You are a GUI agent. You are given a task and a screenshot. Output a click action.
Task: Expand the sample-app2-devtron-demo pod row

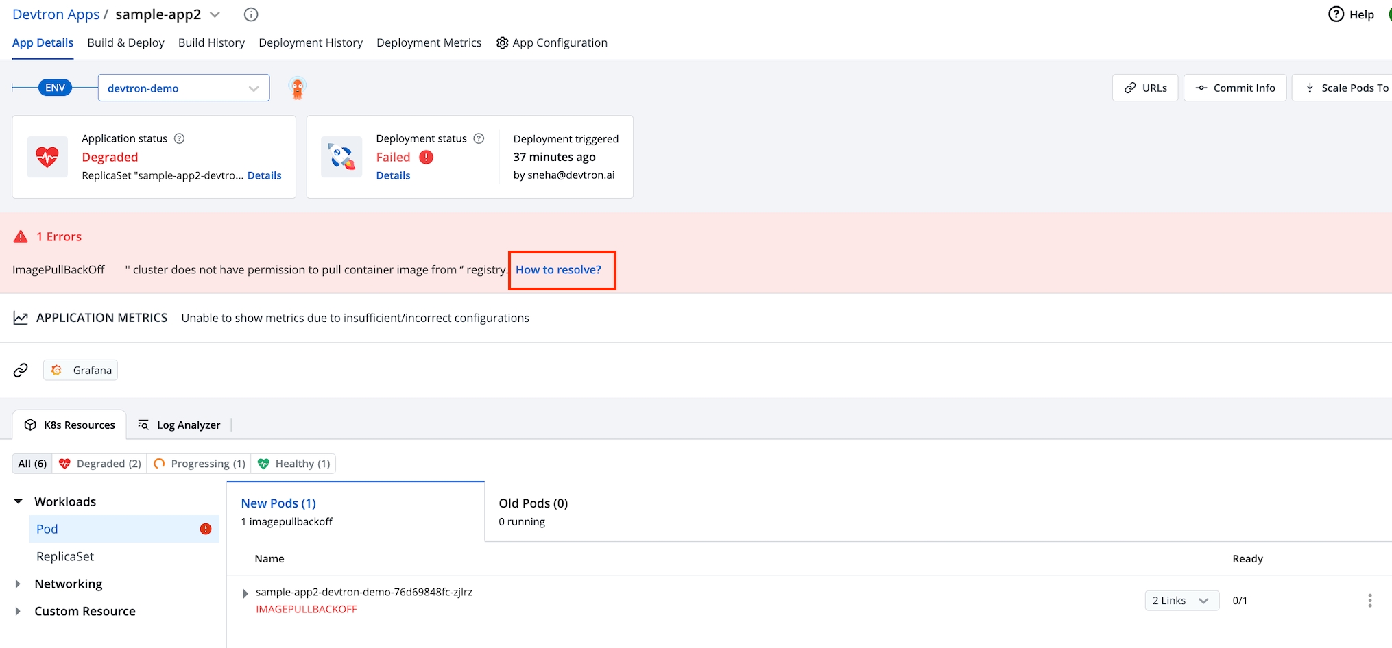coord(245,593)
